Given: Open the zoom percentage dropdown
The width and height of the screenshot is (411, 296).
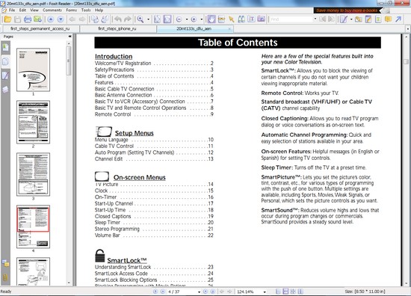Looking at the screenshot, I should click(265, 292).
